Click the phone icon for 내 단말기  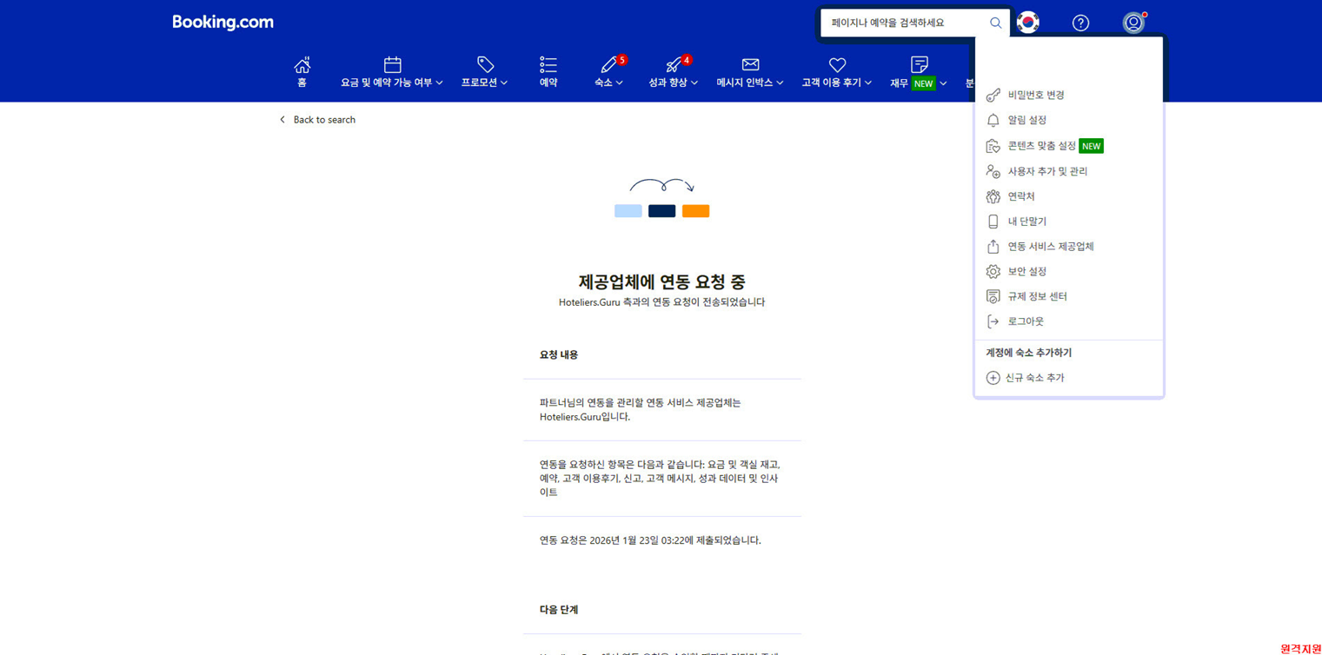pyautogui.click(x=993, y=222)
